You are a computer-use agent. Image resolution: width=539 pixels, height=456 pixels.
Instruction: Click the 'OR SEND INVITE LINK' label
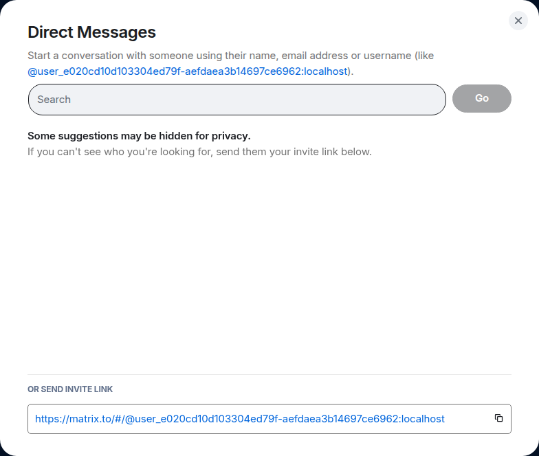tap(70, 389)
